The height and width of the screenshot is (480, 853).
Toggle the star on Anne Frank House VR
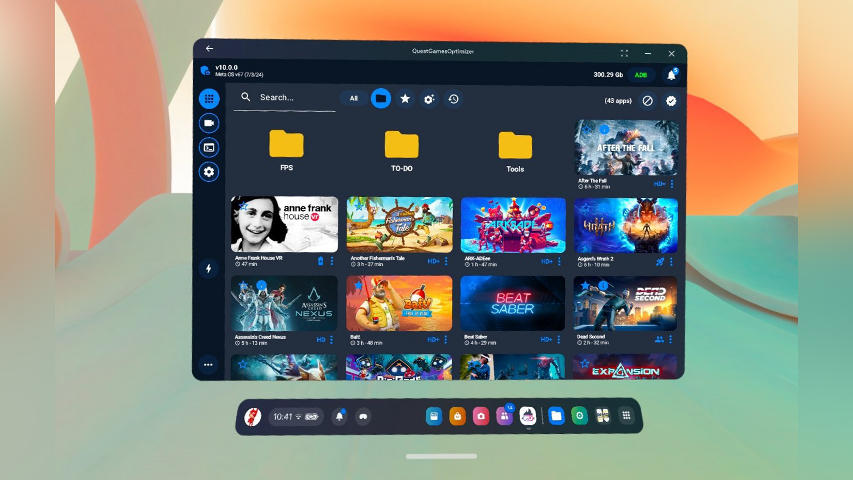(243, 205)
